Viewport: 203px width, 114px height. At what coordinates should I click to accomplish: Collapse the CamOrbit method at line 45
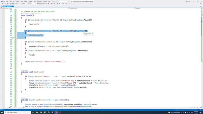tap(16, 72)
